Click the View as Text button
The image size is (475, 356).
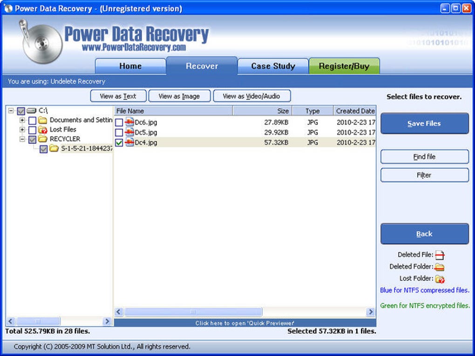coord(118,96)
